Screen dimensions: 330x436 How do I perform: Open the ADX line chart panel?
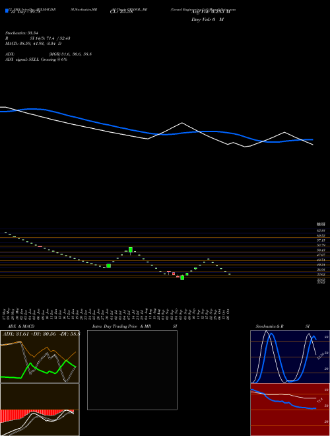click(x=40, y=357)
